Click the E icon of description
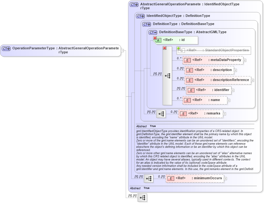The image size is (264, 203). [x=190, y=70]
